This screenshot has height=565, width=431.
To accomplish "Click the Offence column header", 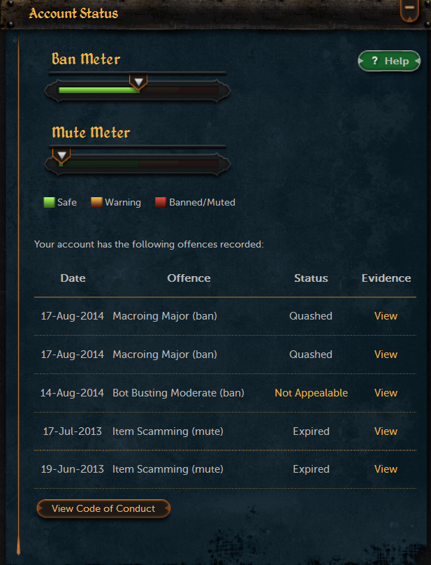I will click(x=189, y=278).
